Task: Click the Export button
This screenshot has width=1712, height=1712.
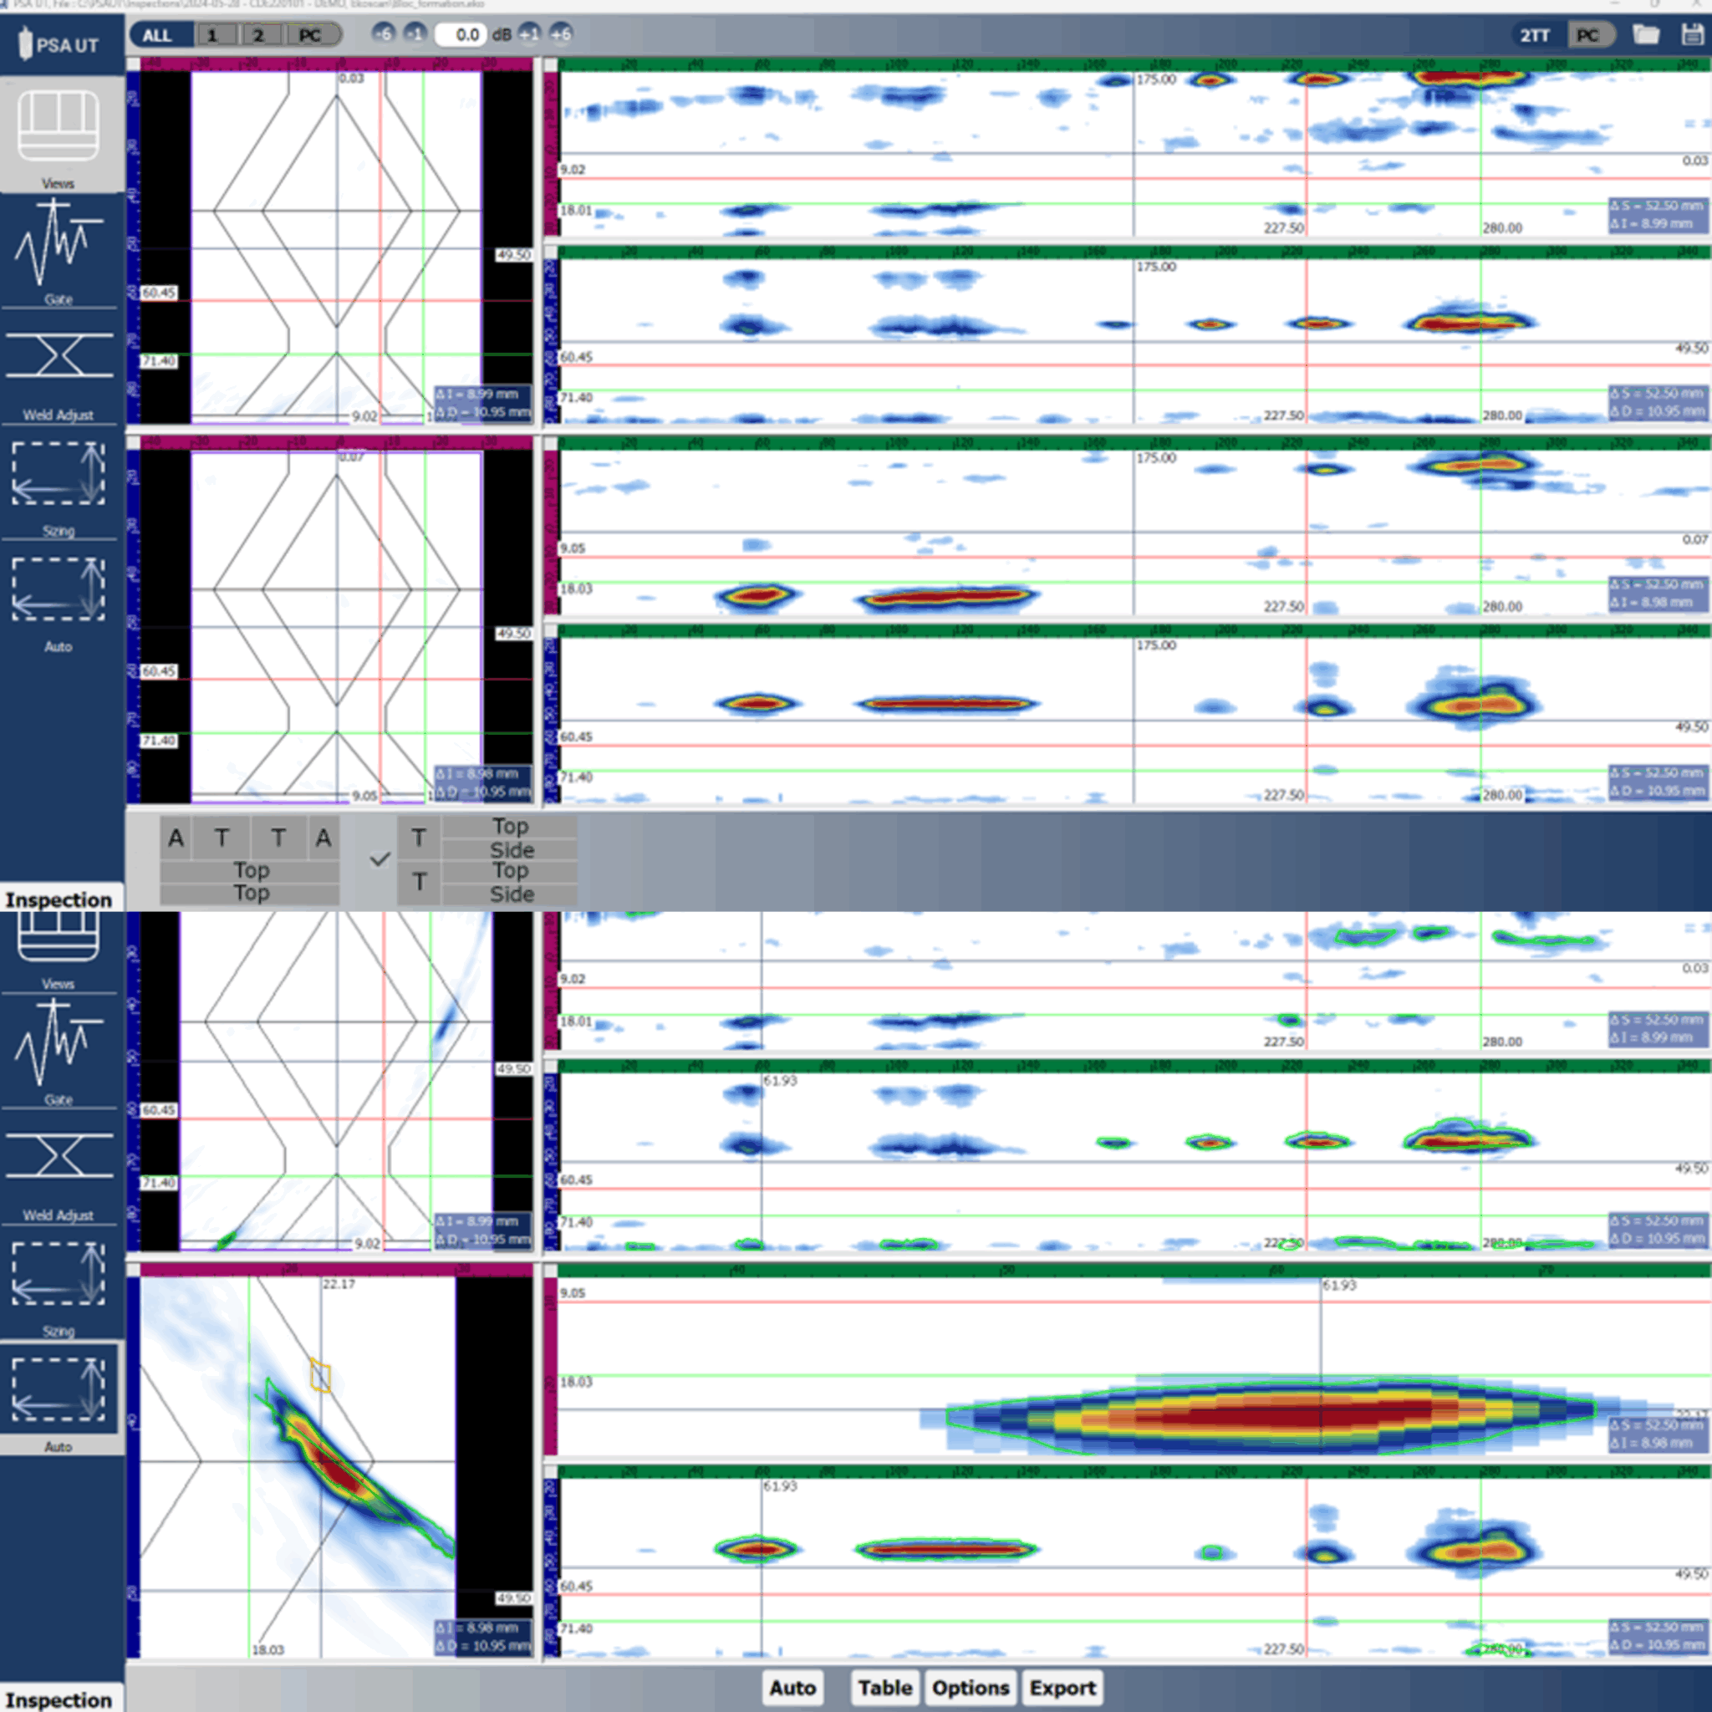Action: click(1062, 1687)
